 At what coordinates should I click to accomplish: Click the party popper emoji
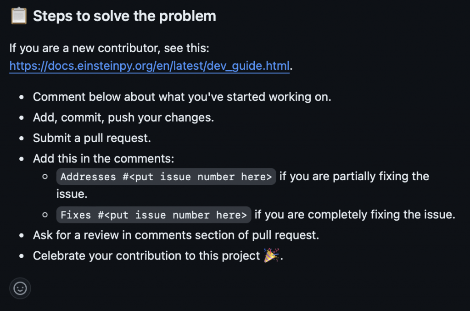point(271,255)
